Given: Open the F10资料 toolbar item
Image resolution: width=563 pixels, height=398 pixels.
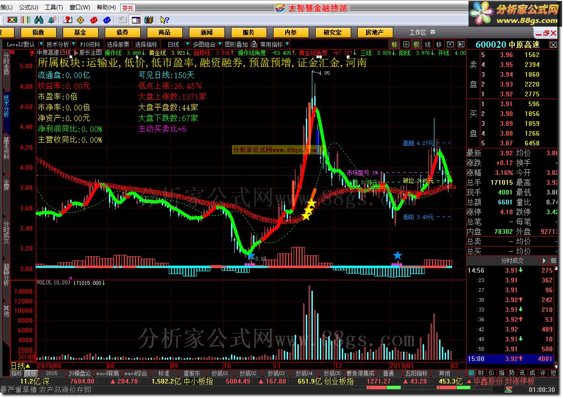Looking at the screenshot, I should click(x=90, y=44).
